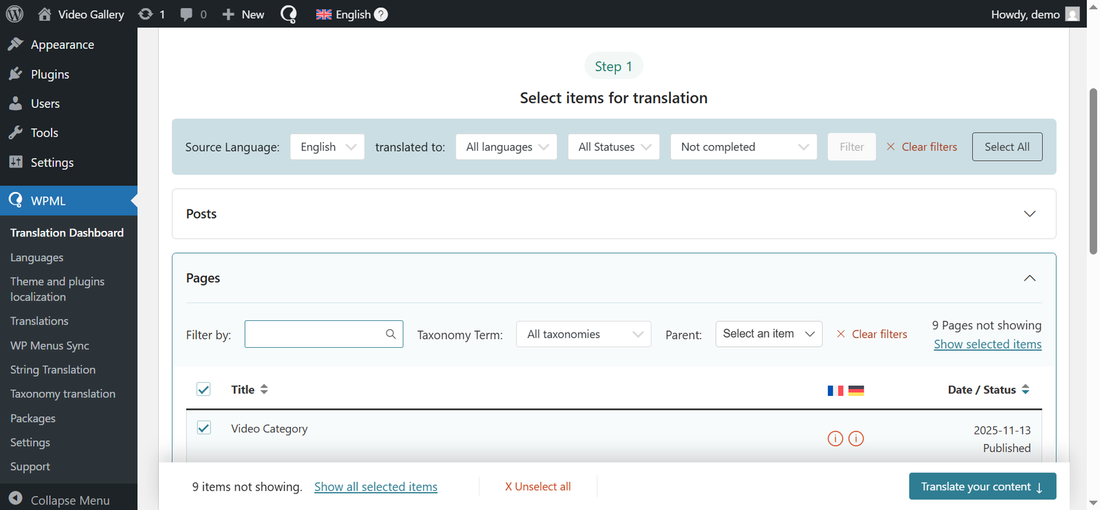
Task: Click German translation status icon for Video Category
Action: click(856, 439)
